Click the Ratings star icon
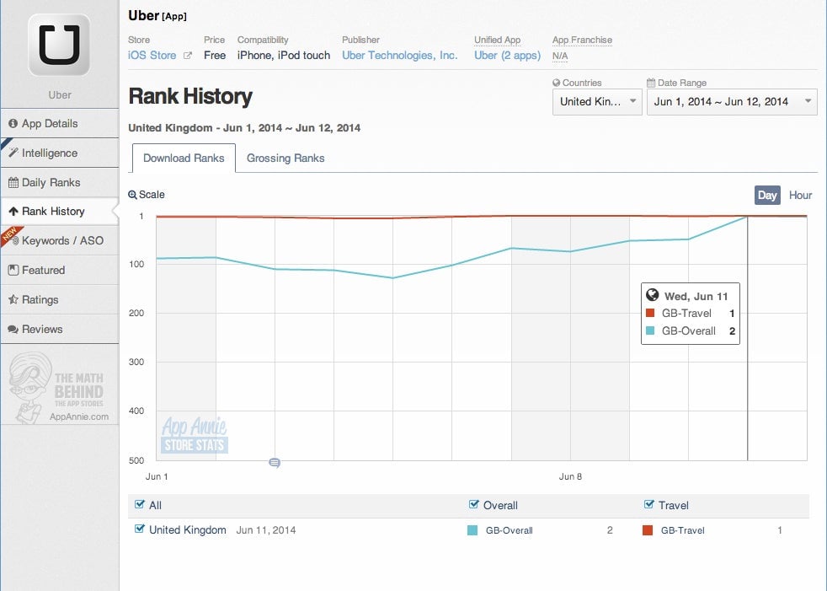Image resolution: width=827 pixels, height=591 pixels. (x=13, y=299)
